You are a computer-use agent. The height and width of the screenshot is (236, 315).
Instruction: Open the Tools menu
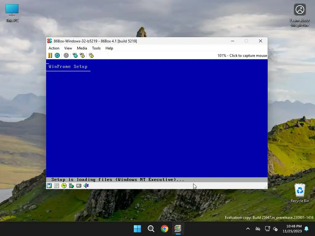tap(96, 48)
